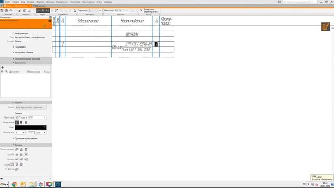Open the Файл menu
This screenshot has width=334, height=188.
click(8, 2)
